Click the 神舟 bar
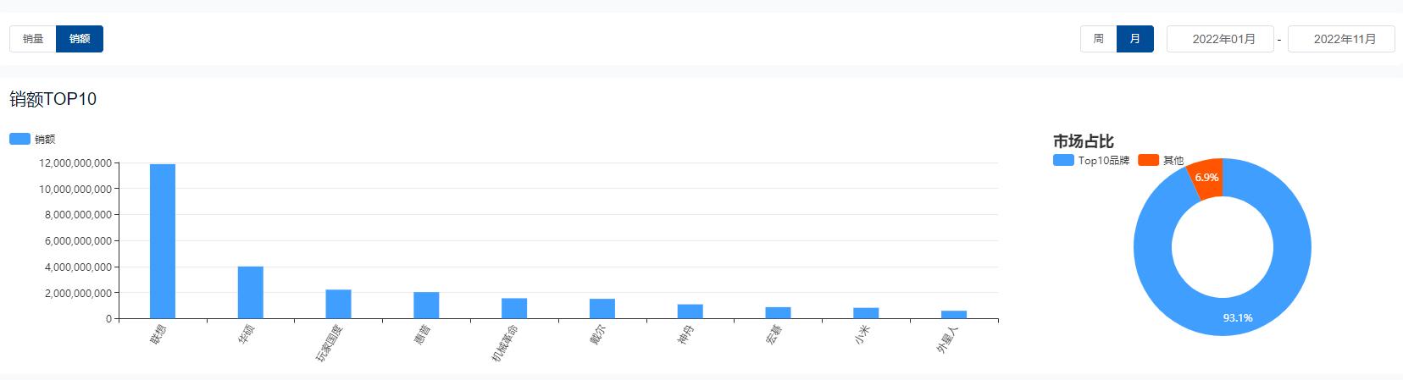This screenshot has width=1403, height=380. pos(690,311)
